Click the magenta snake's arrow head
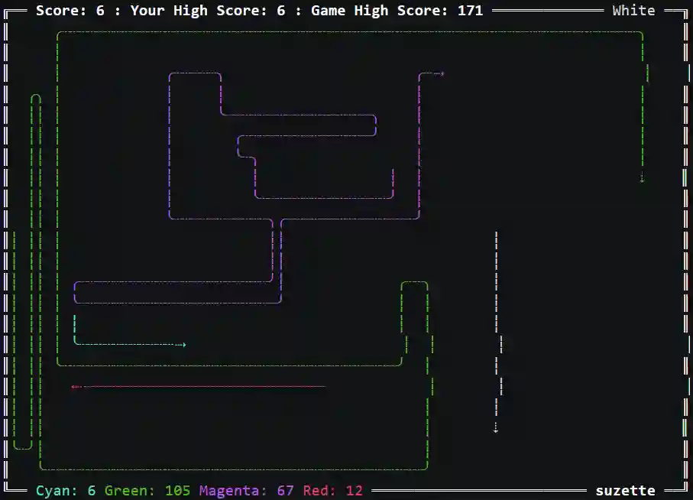693x500 pixels. (x=441, y=74)
